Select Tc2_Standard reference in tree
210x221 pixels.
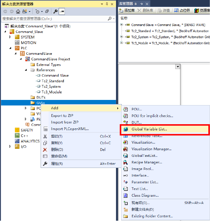53,81
